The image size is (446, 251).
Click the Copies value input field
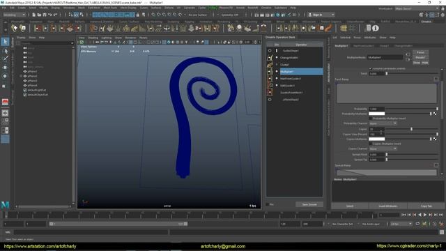(376, 129)
